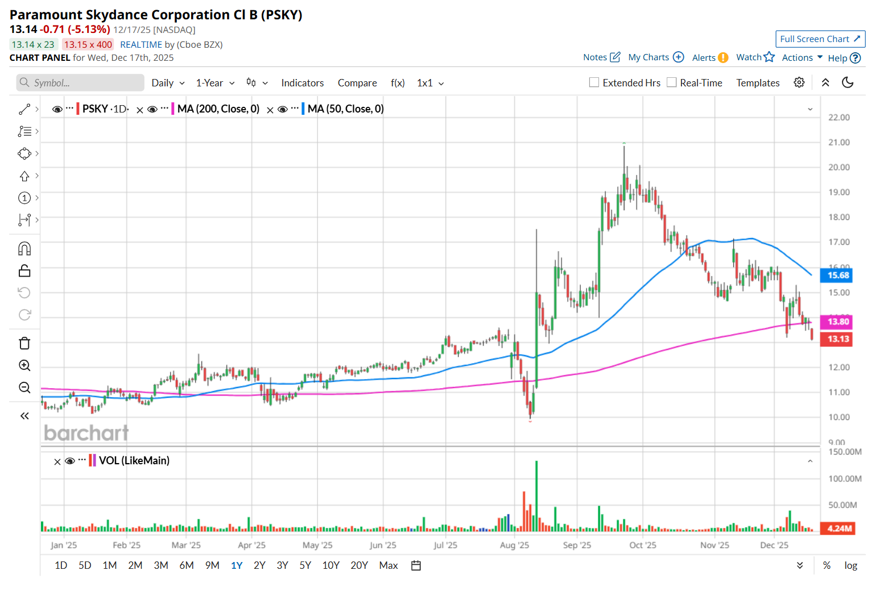Image resolution: width=892 pixels, height=591 pixels.
Task: Open the Fibonacci tools icon
Action: click(24, 131)
